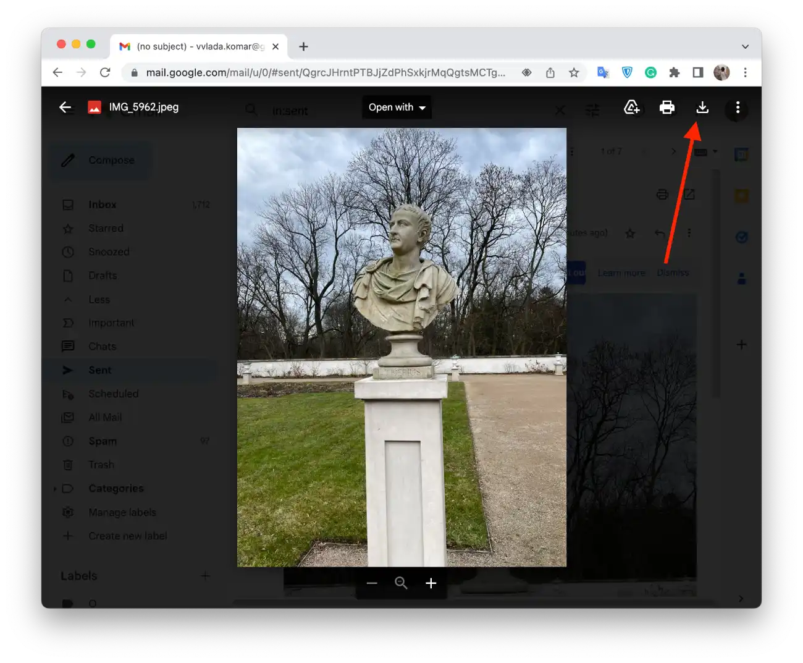Image resolution: width=803 pixels, height=663 pixels.
Task: Open Chrome three-dot menu
Action: pos(745,73)
